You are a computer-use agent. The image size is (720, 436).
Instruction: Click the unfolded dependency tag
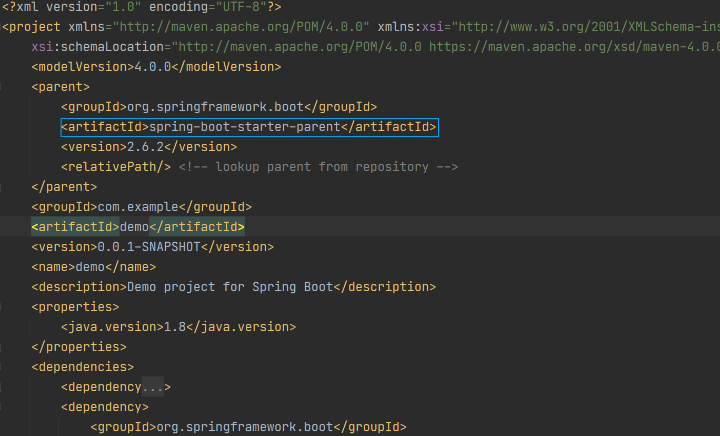(x=105, y=407)
